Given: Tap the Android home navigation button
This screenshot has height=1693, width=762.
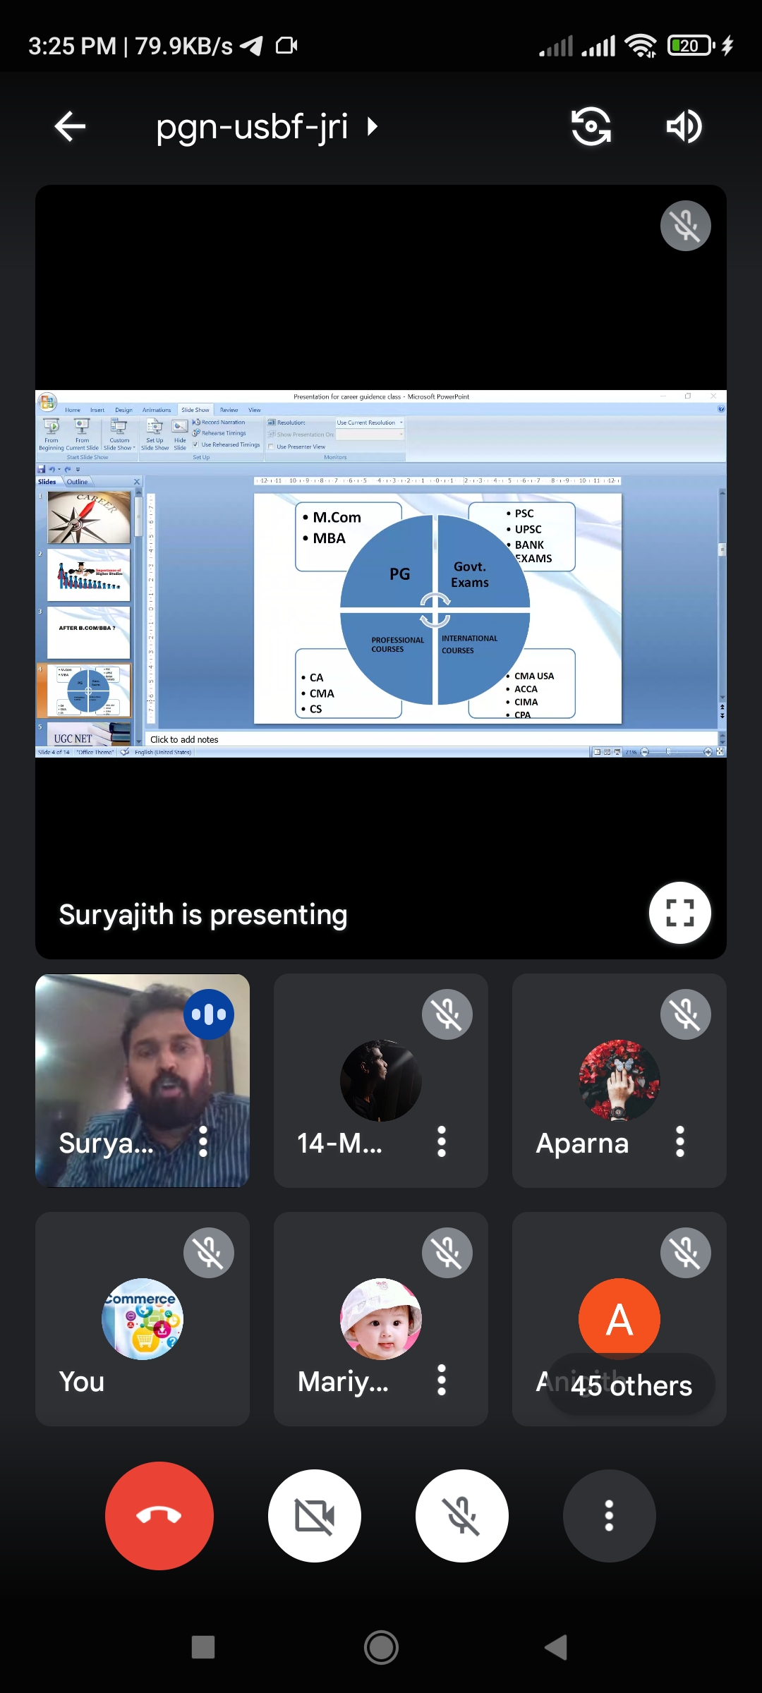Looking at the screenshot, I should pos(381,1648).
